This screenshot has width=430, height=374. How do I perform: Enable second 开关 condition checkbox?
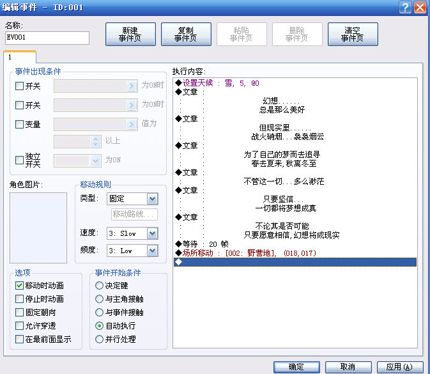(19, 105)
